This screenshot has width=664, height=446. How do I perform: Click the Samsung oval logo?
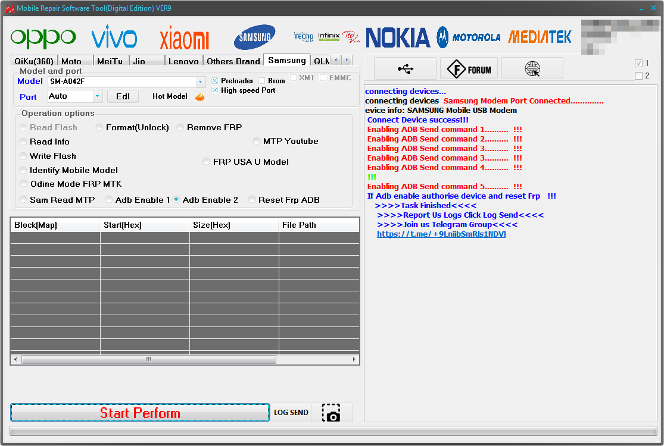pos(254,37)
